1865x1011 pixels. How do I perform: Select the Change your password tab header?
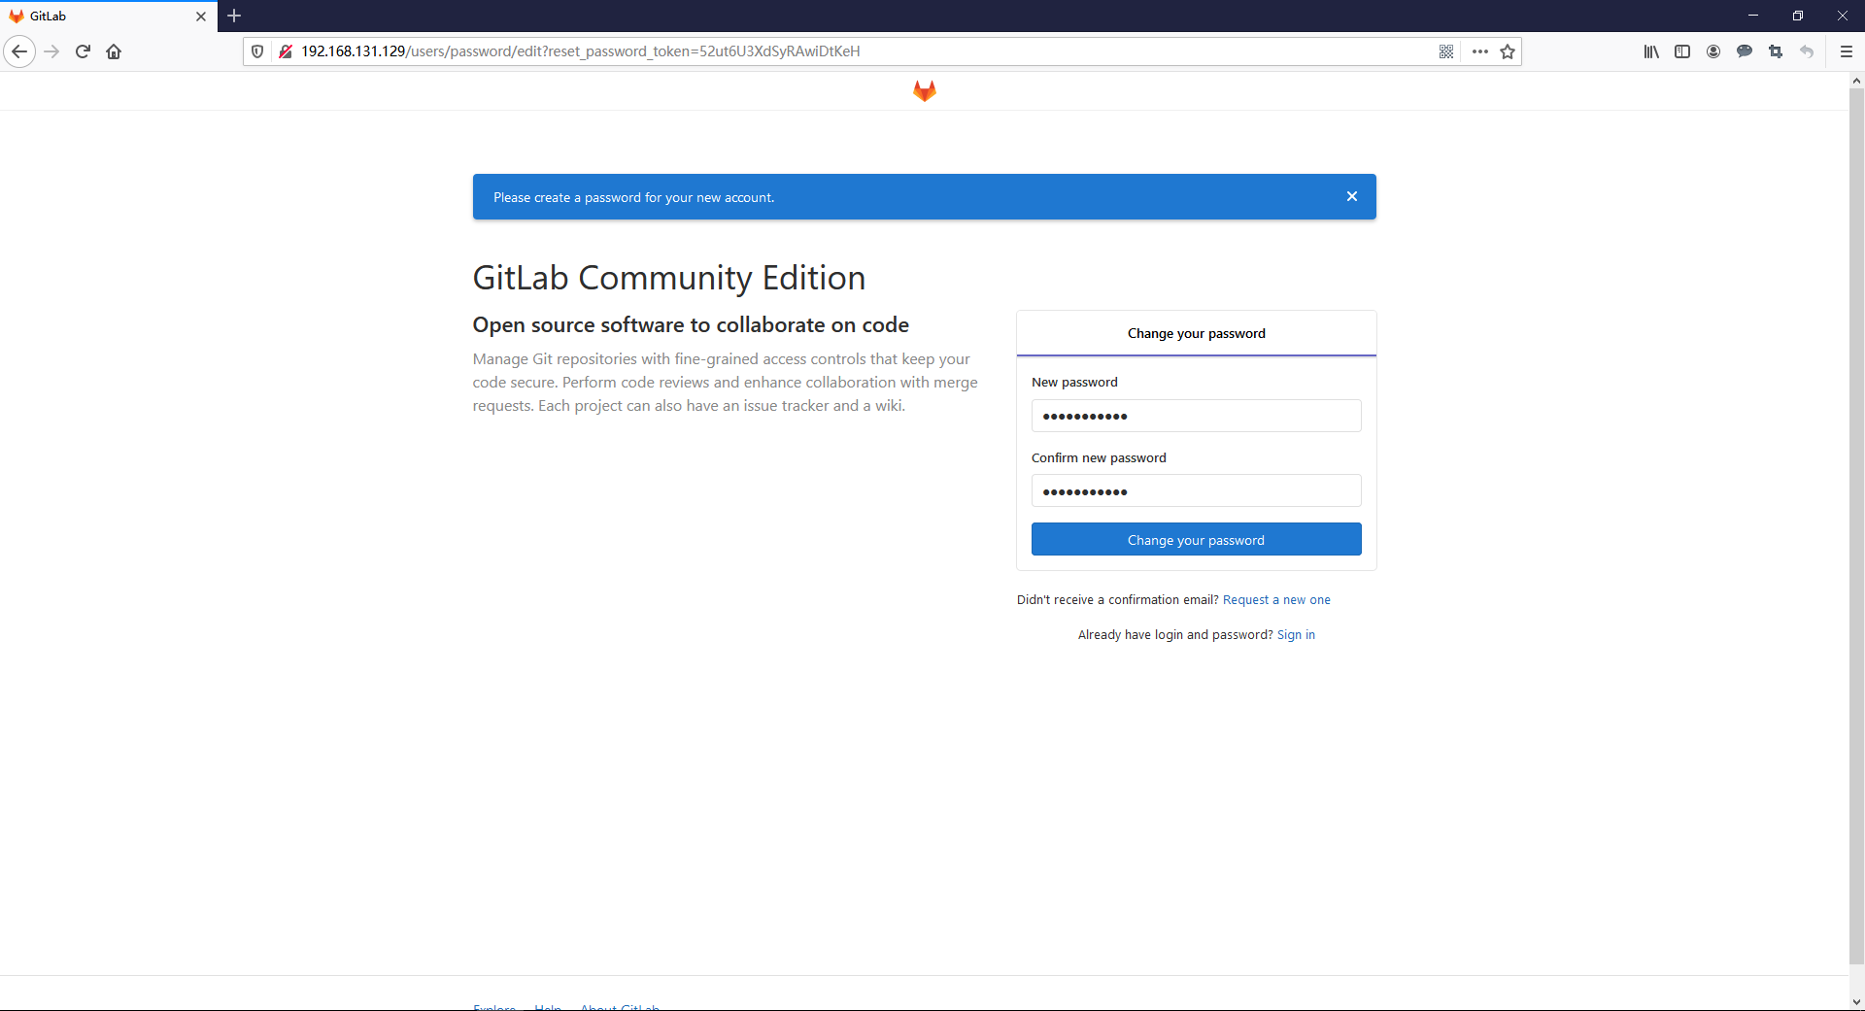tap(1197, 333)
